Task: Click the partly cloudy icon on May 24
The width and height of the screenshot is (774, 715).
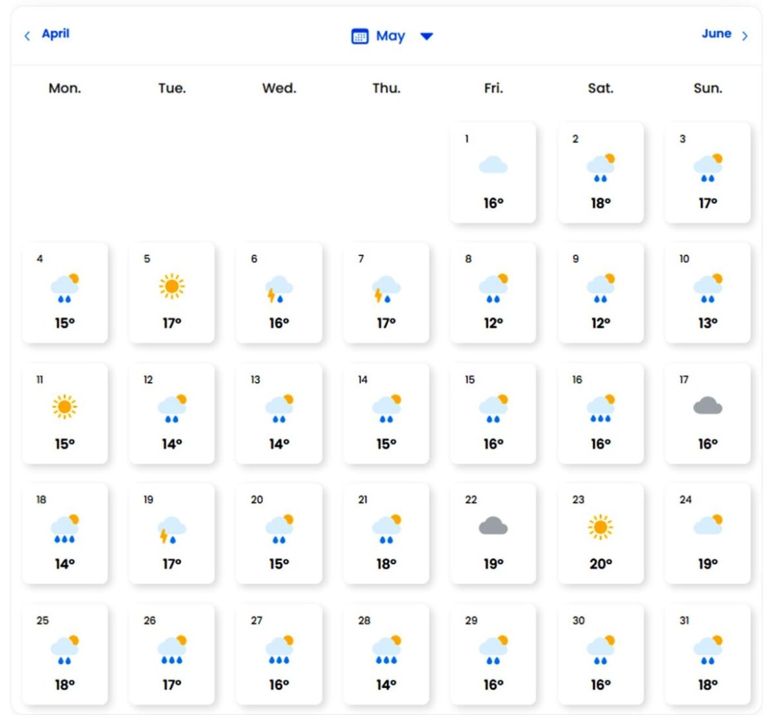Action: 707,524
